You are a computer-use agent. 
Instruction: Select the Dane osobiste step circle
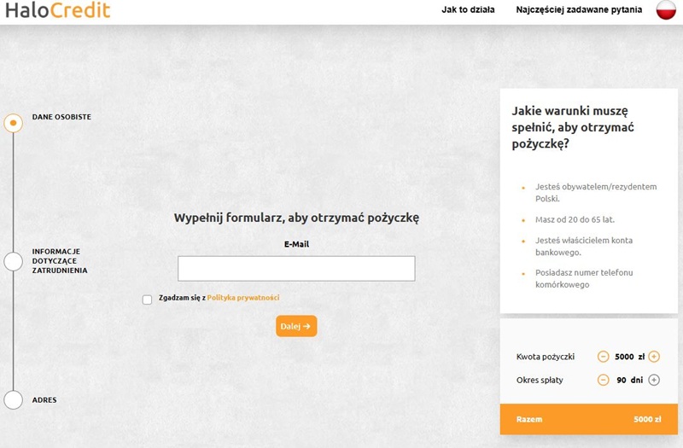point(13,123)
